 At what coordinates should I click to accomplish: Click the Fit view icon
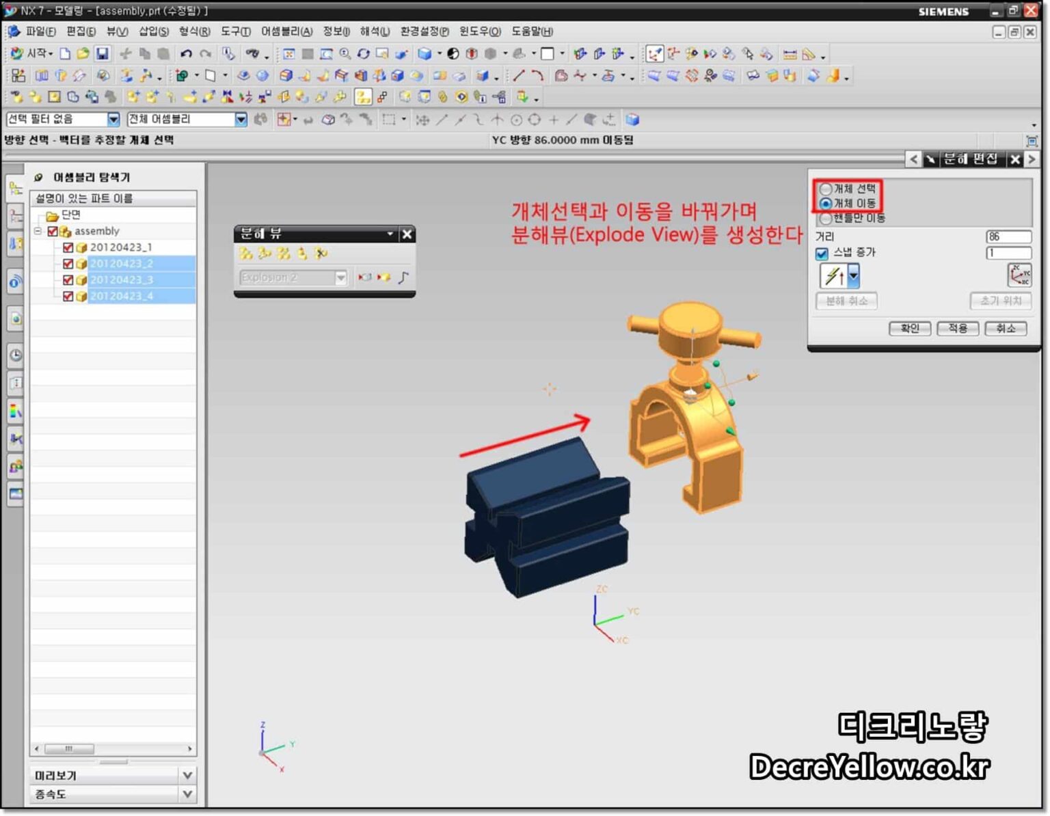coord(289,53)
